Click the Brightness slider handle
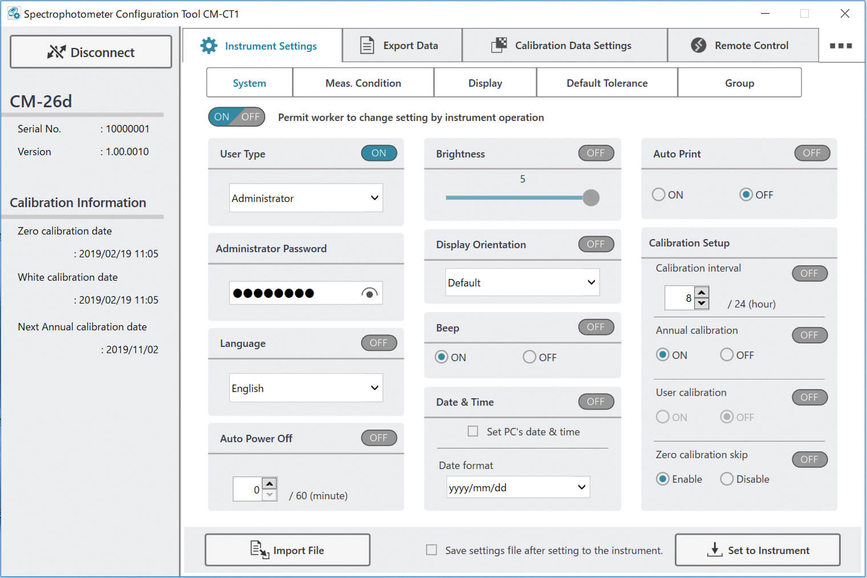The width and height of the screenshot is (867, 578). click(x=591, y=197)
